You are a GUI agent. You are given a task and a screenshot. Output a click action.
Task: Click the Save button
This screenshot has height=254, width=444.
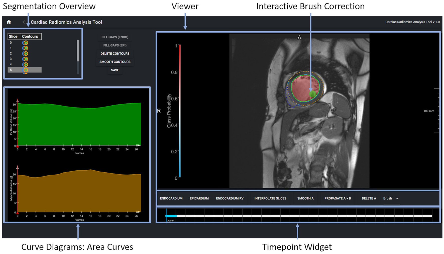pyautogui.click(x=115, y=70)
